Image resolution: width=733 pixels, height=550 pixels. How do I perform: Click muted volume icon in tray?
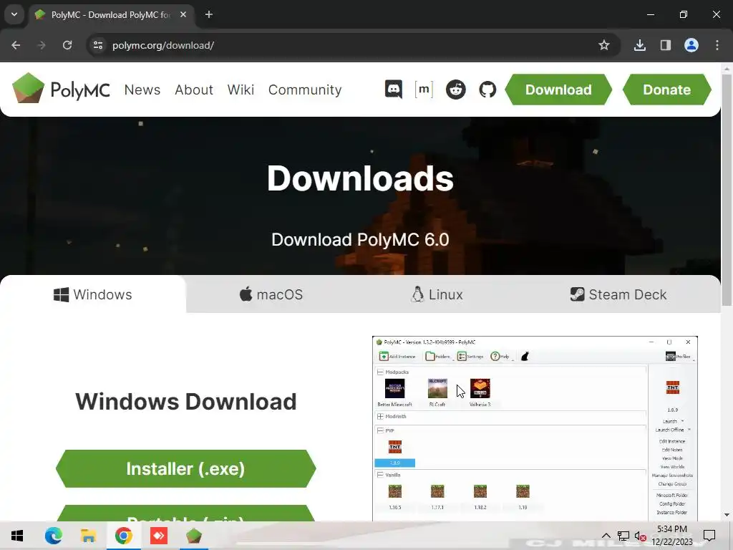(641, 536)
